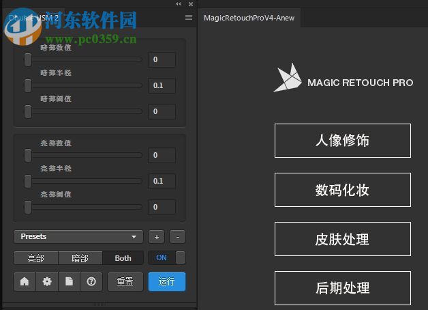
Task: Click the Magic Retouch Pro bird logo
Action: click(x=288, y=78)
